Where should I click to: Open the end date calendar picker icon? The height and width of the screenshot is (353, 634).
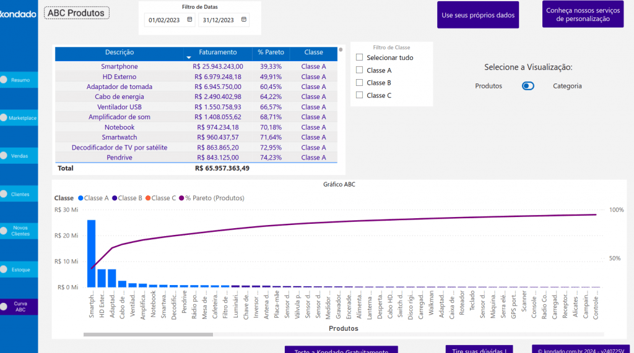[x=243, y=20]
